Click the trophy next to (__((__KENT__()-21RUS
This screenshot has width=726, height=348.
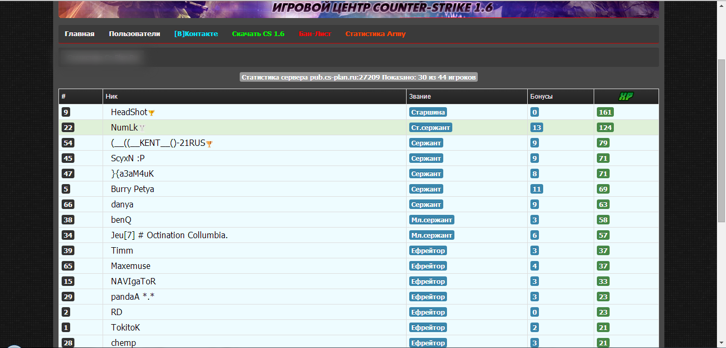click(x=209, y=143)
